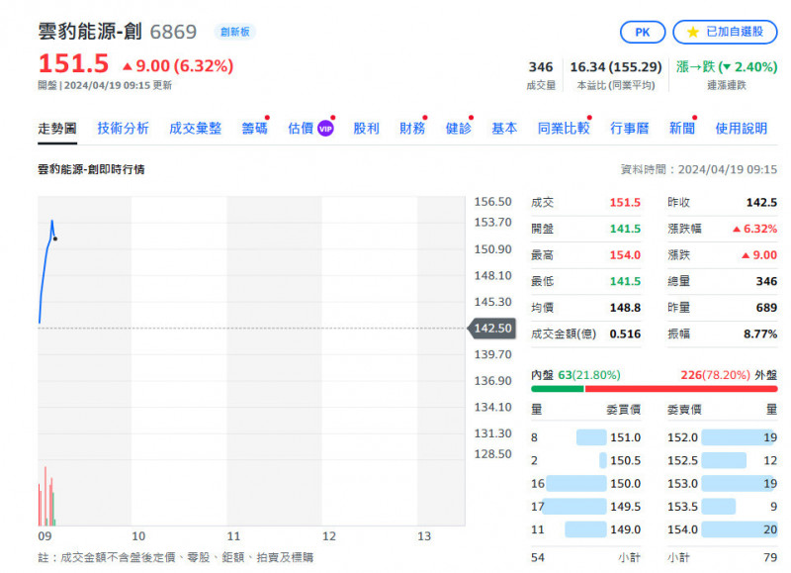Go to the 估價 tab

301,129
